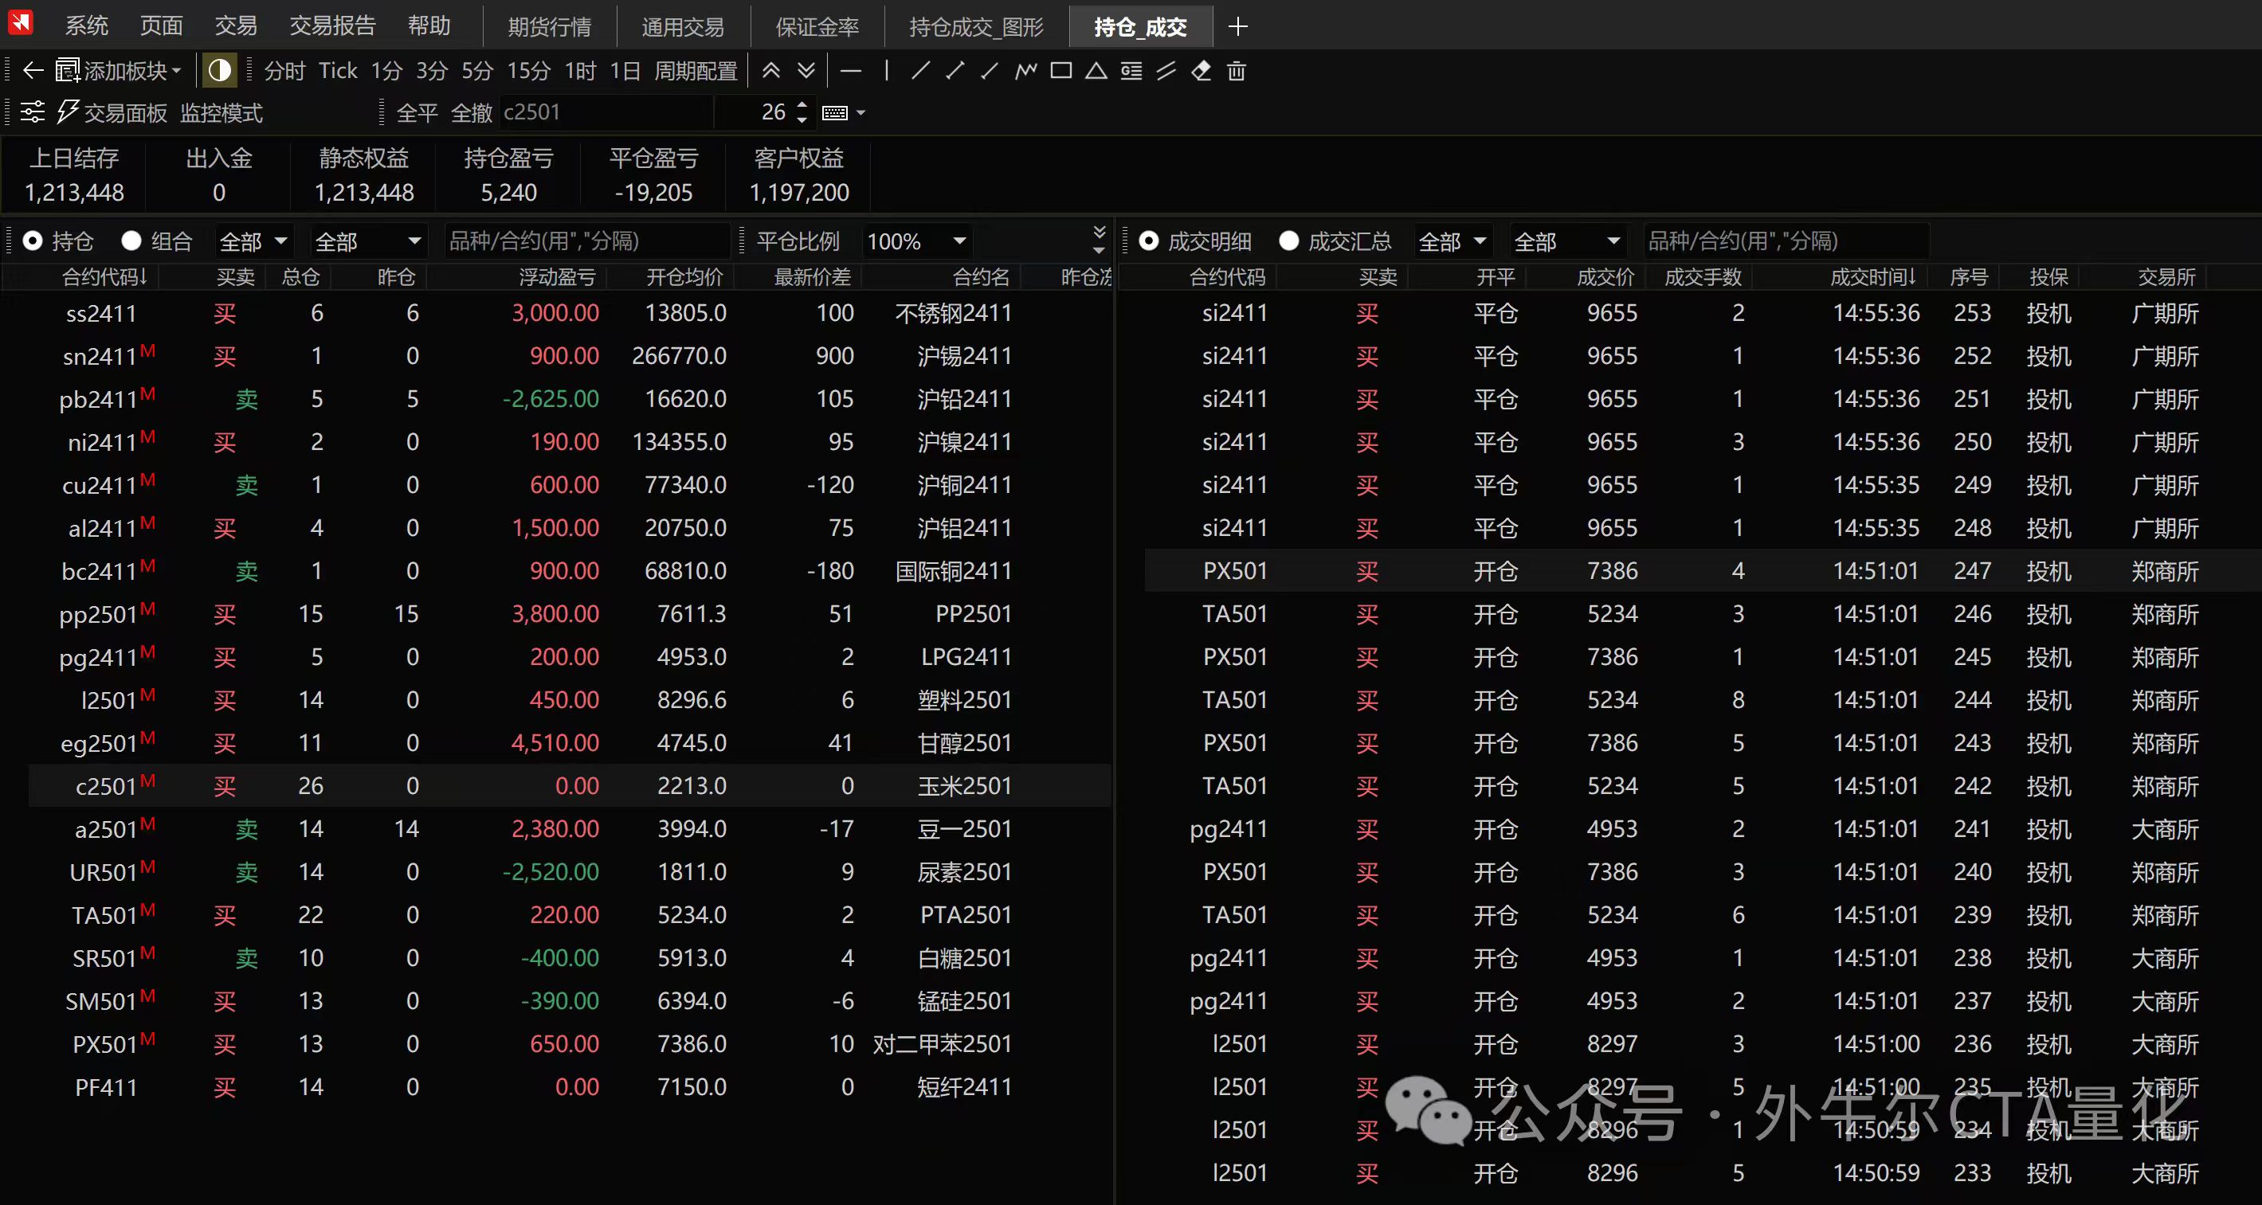Click the c2501 contract input field
Viewport: 2262px width, 1205px height.
tap(606, 112)
